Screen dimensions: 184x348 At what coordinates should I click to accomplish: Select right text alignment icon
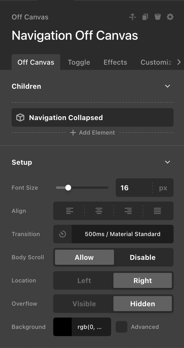[128, 211]
